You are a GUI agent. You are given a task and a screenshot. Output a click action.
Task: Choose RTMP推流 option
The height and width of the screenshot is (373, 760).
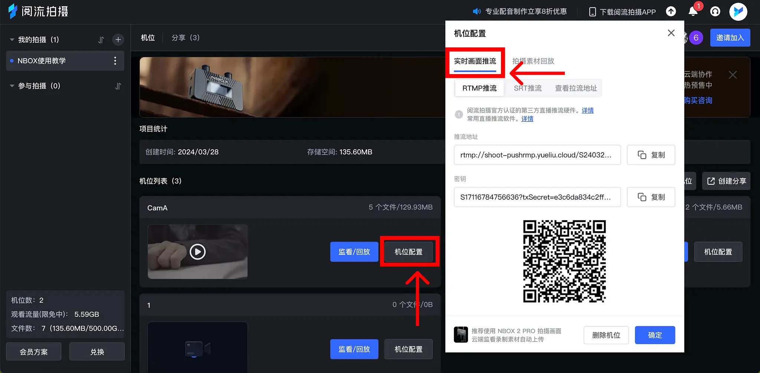coord(479,88)
